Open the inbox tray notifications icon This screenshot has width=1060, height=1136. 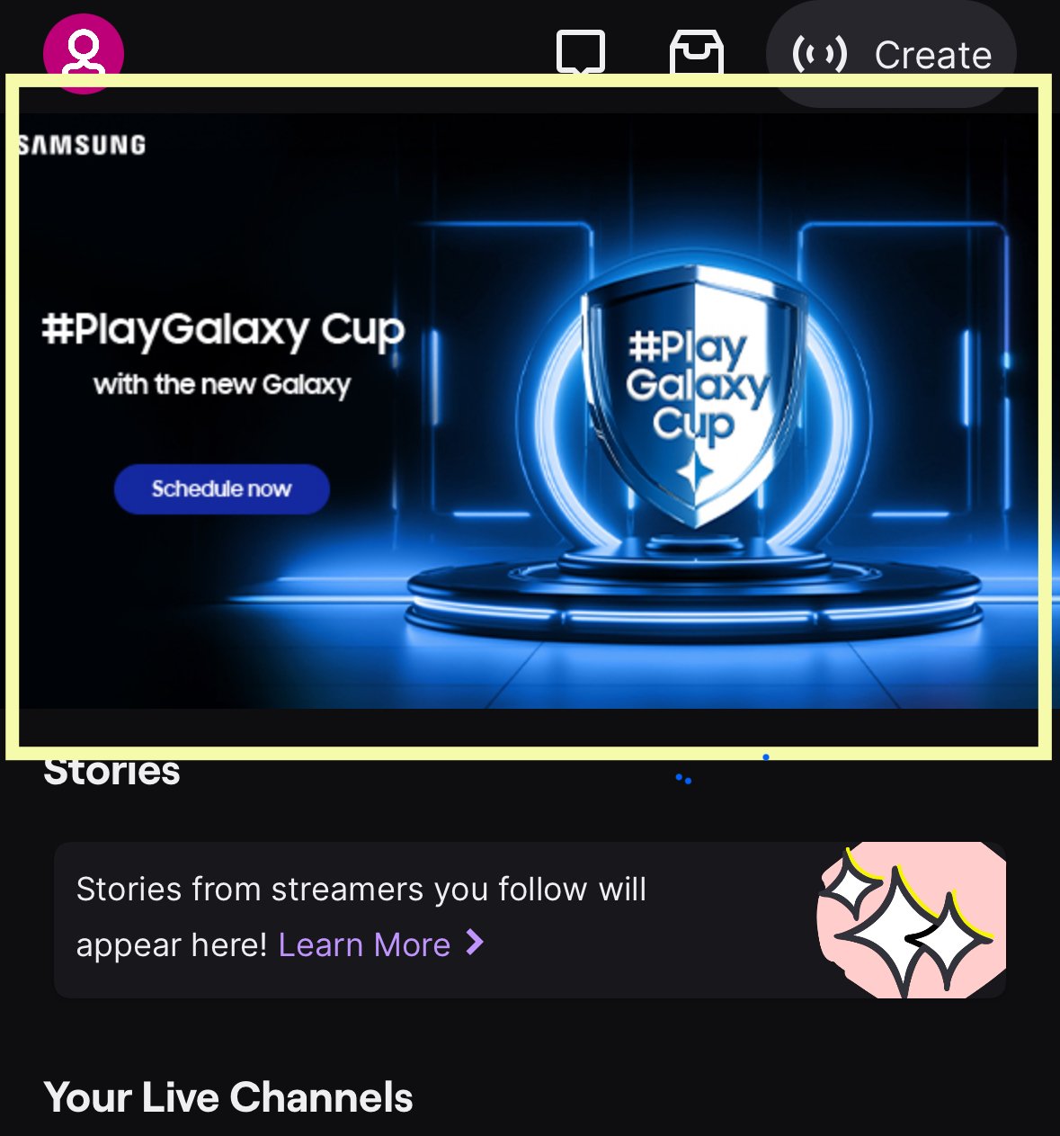click(x=697, y=53)
